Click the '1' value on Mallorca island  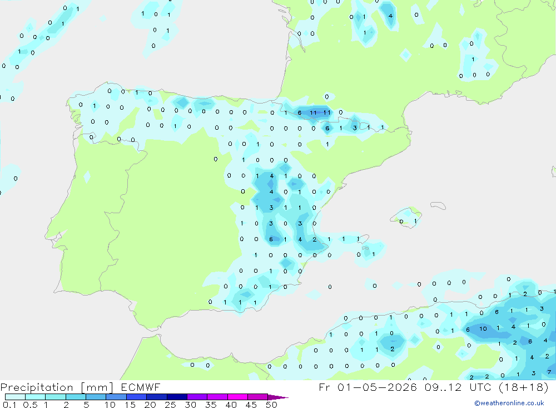415,221
